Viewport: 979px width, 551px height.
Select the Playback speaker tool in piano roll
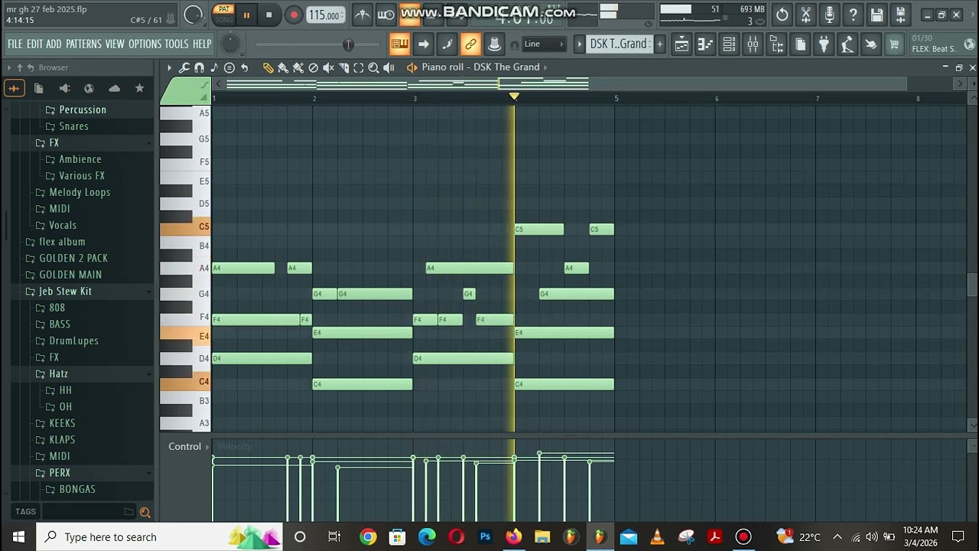tap(389, 68)
